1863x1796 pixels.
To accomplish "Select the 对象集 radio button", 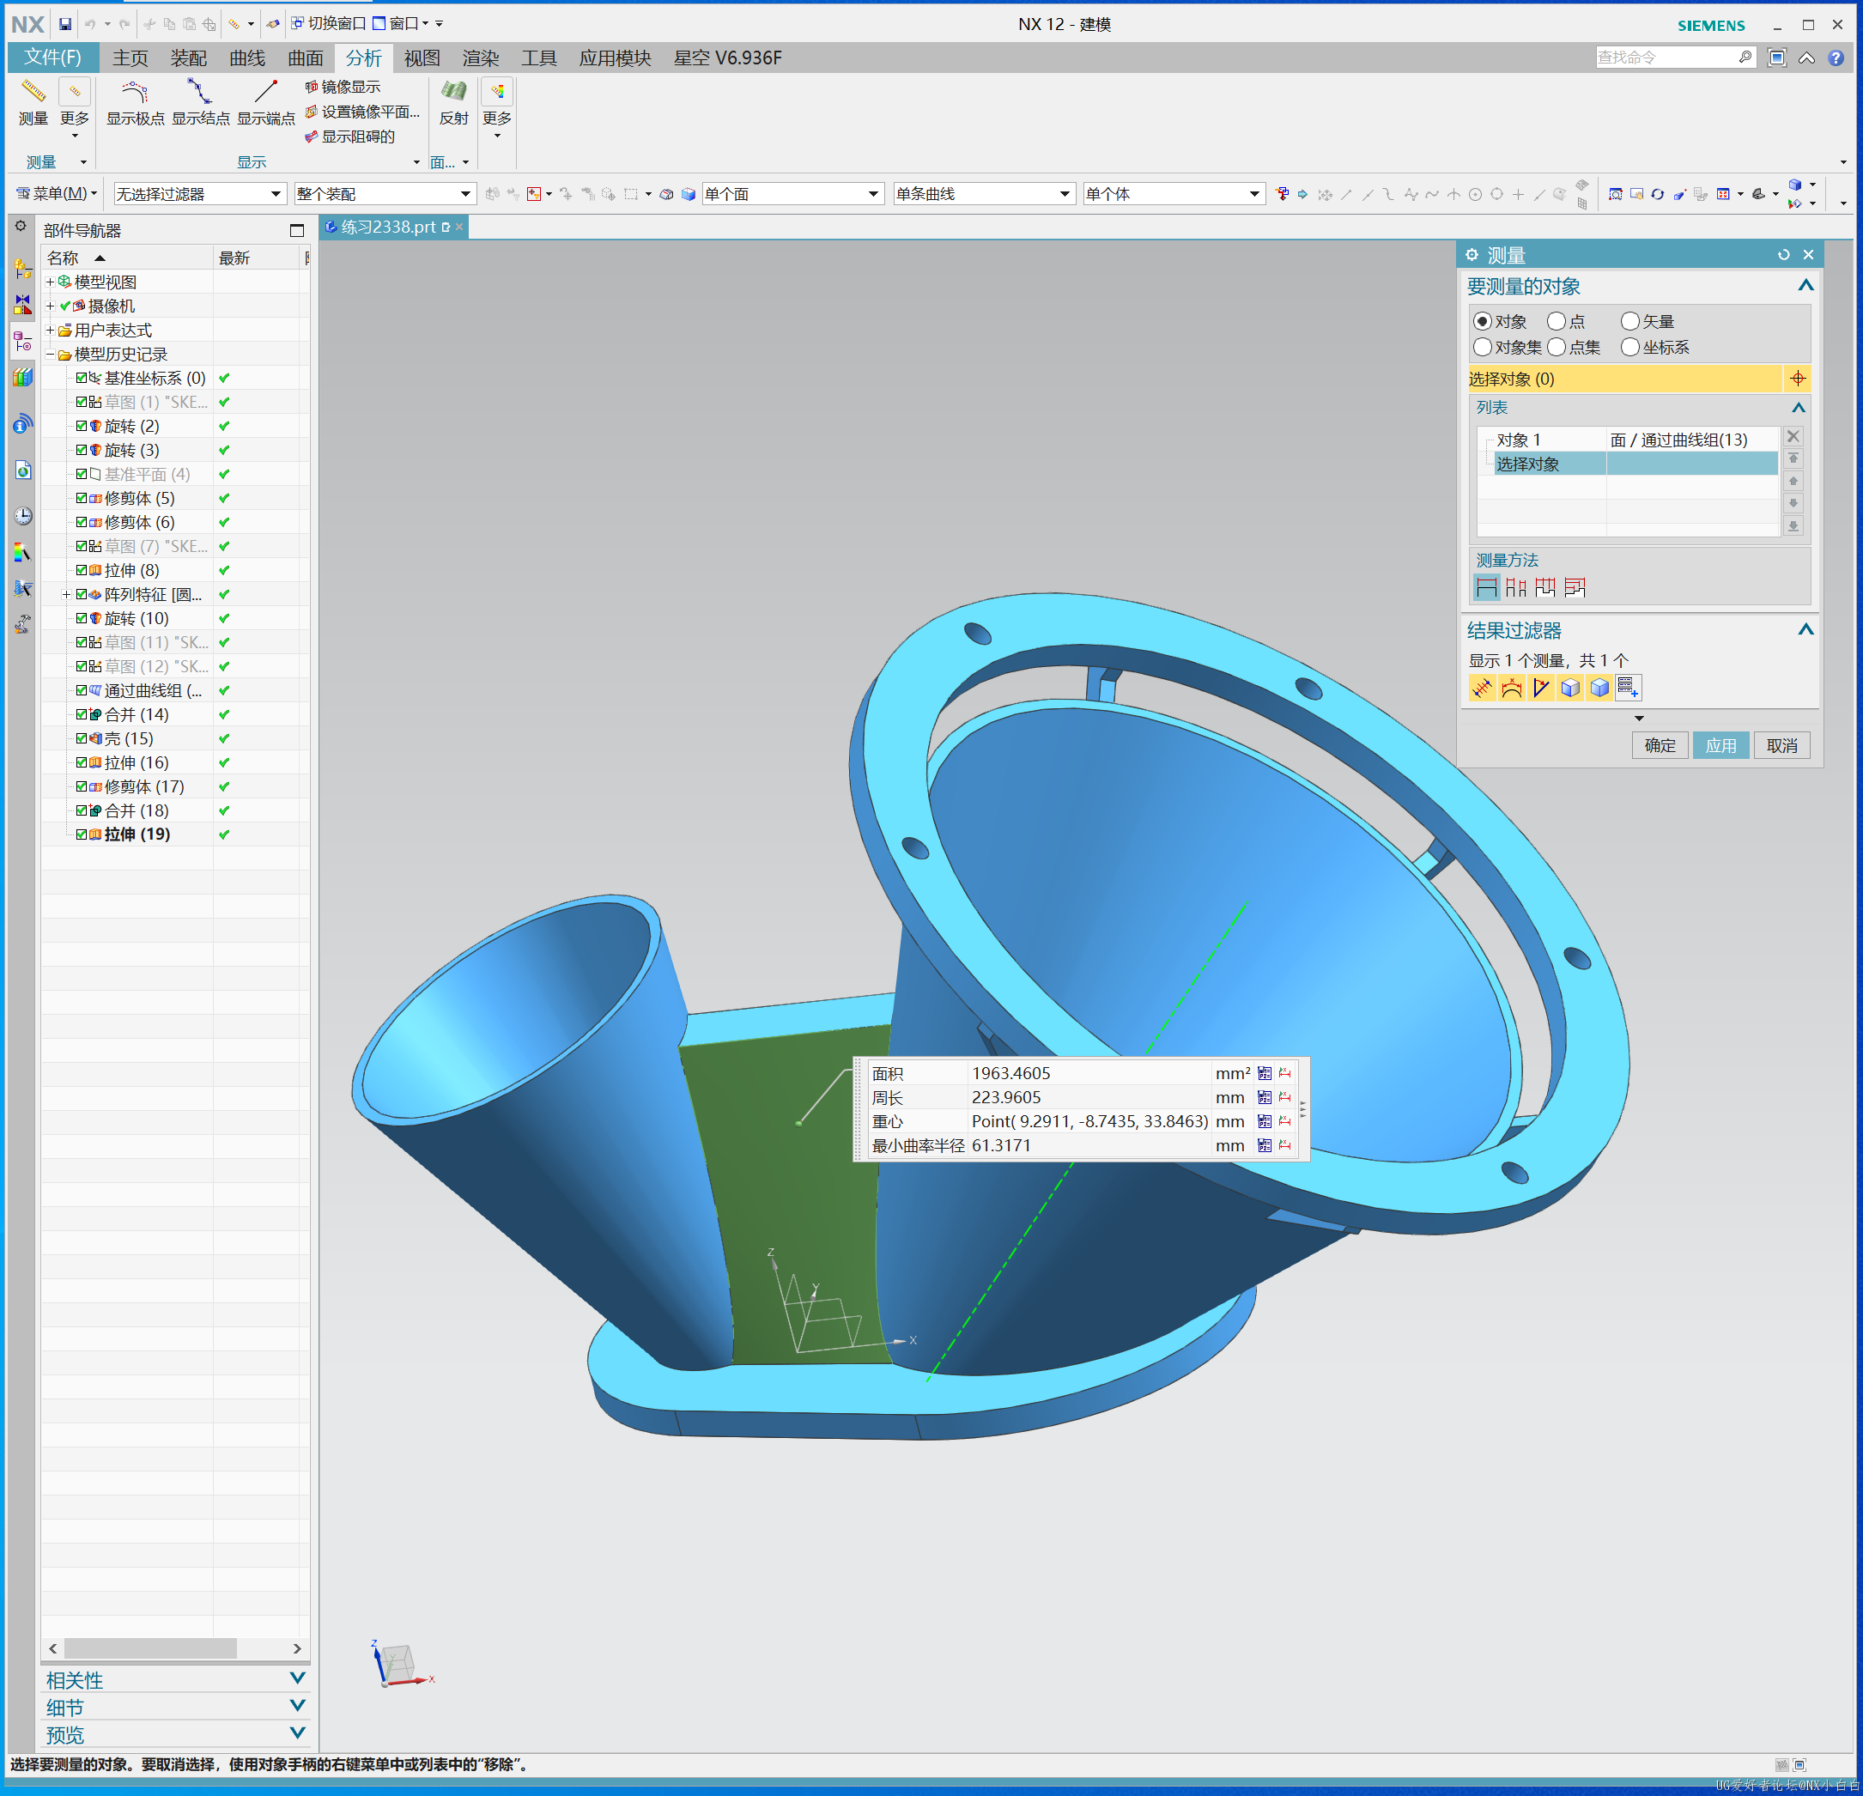I will point(1482,347).
